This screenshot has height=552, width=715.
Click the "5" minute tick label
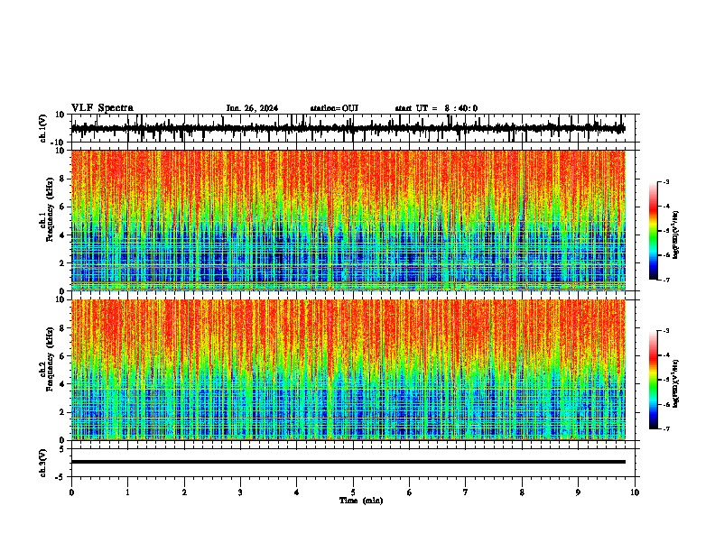pos(353,492)
